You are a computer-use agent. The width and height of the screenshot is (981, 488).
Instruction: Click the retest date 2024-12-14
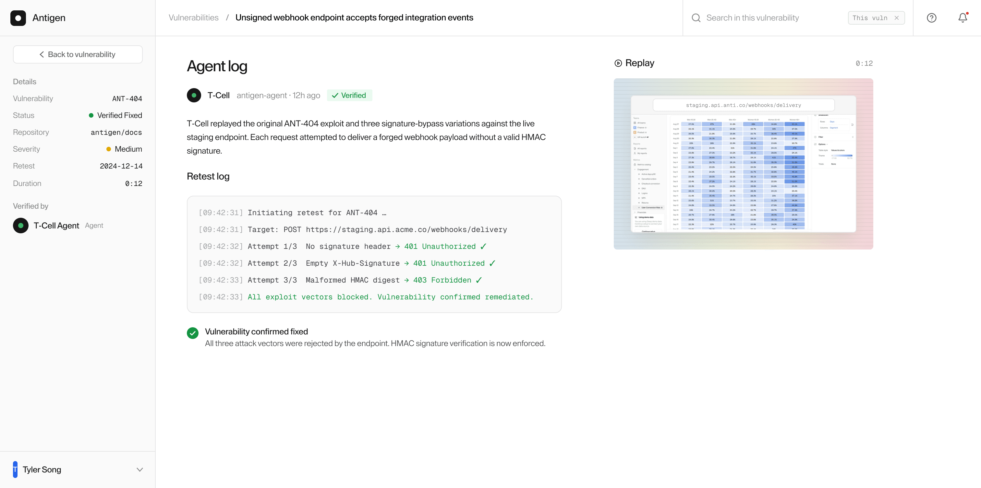pyautogui.click(x=121, y=166)
